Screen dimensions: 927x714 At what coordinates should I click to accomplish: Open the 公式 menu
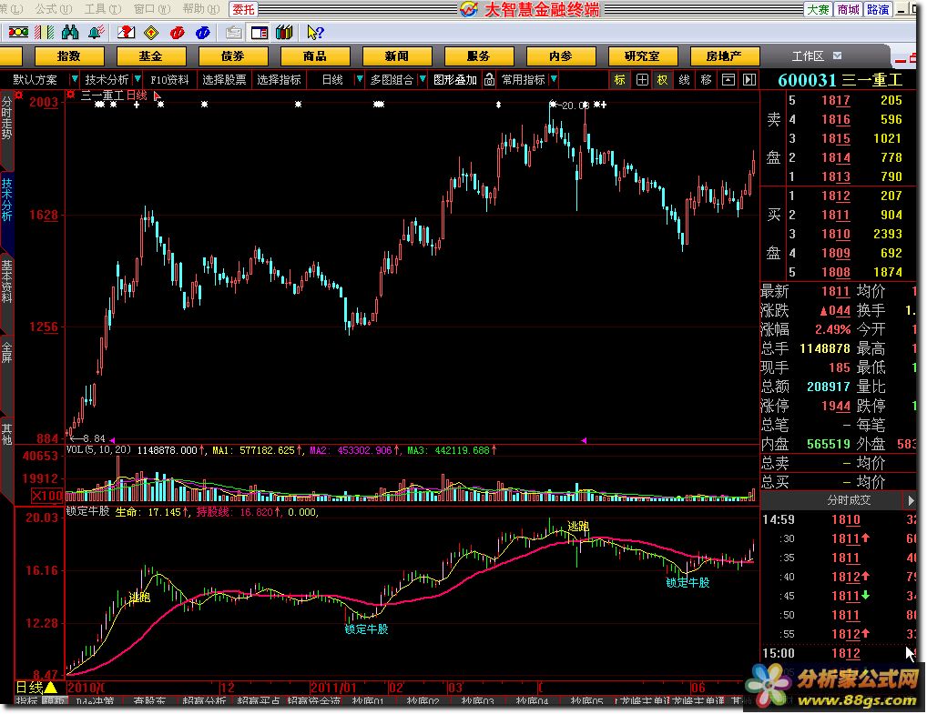(53, 9)
